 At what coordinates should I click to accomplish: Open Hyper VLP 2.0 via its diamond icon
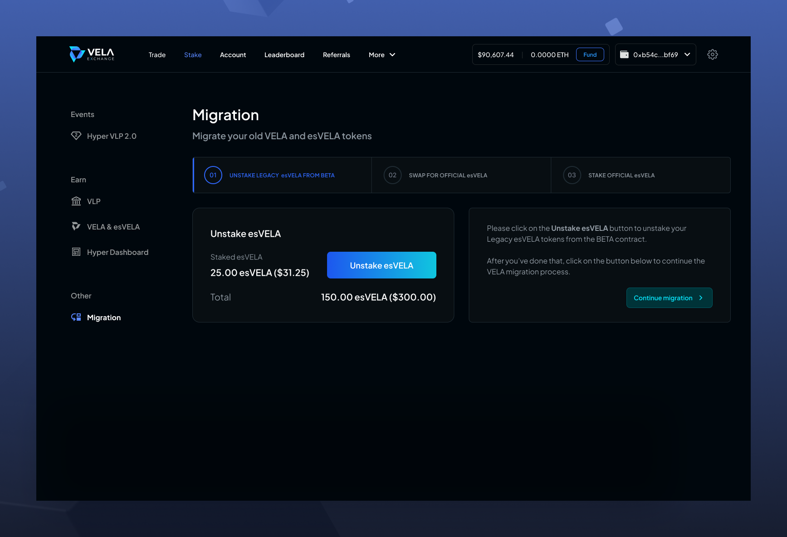coord(76,136)
